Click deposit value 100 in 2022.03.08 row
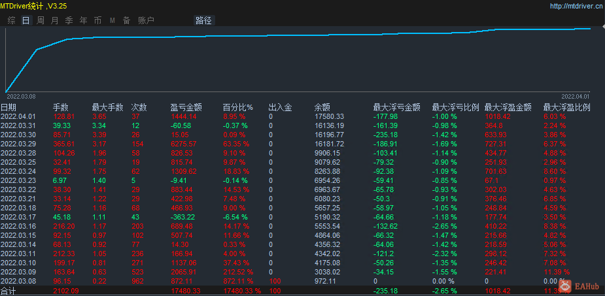Viewport: 605px width, 296px height. [x=275, y=281]
